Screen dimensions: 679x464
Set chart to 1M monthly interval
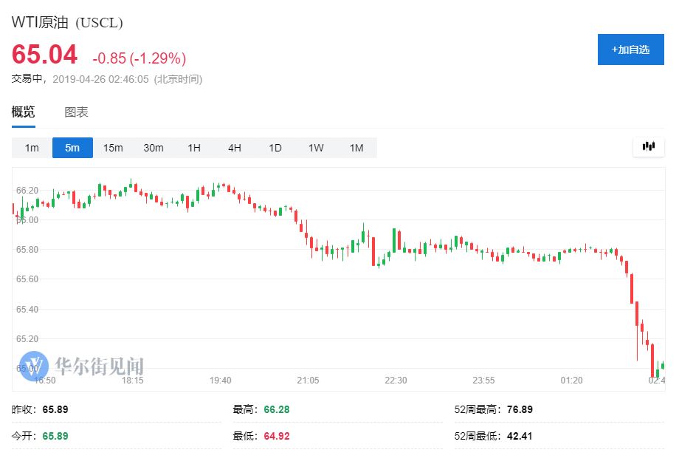(x=356, y=148)
